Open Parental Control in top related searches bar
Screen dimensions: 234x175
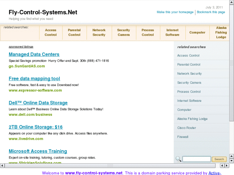74,32
